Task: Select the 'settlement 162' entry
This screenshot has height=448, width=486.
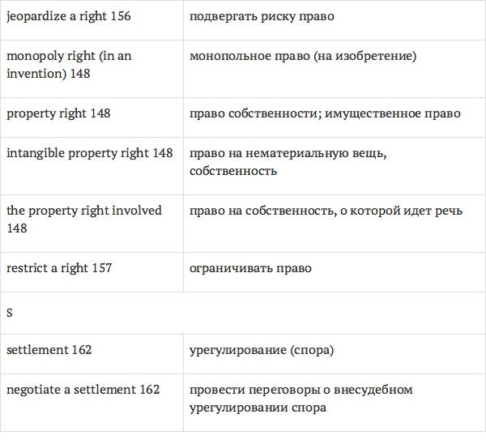Action: point(49,350)
